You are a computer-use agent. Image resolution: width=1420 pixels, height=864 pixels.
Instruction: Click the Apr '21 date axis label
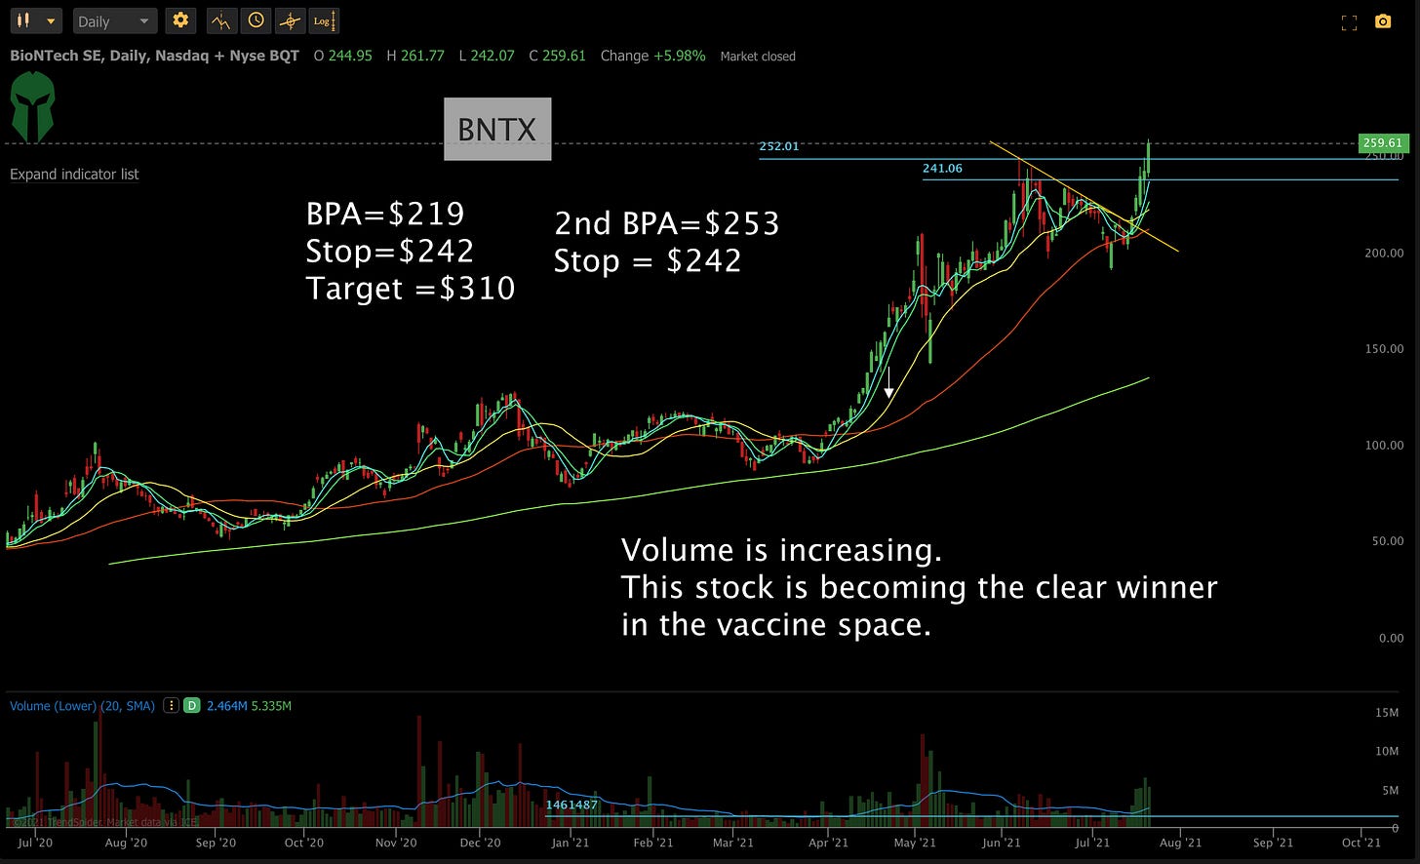828,843
